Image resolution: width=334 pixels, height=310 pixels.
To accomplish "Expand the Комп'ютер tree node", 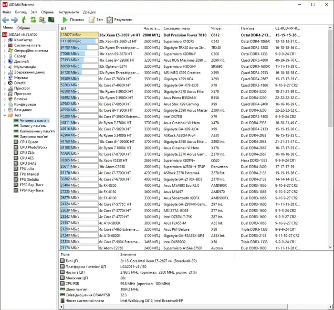I will pyautogui.click(x=4, y=40).
